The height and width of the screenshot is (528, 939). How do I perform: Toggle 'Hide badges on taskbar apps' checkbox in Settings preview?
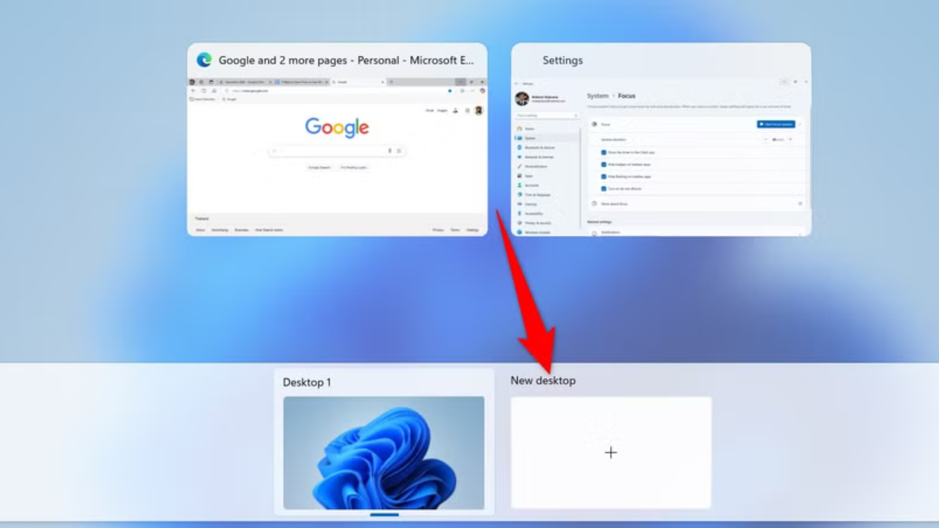tap(604, 165)
